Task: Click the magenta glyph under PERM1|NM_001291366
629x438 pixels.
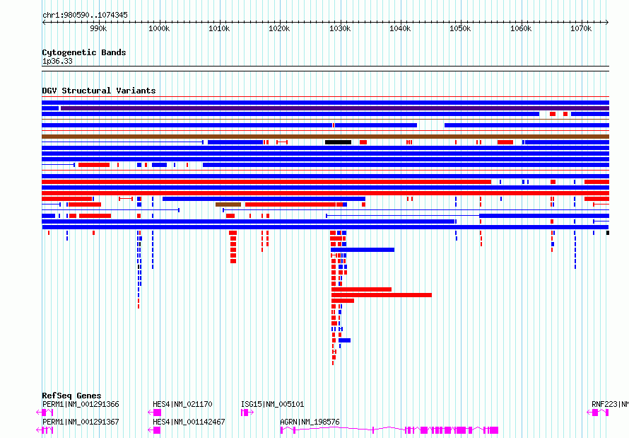Action: [x=45, y=413]
